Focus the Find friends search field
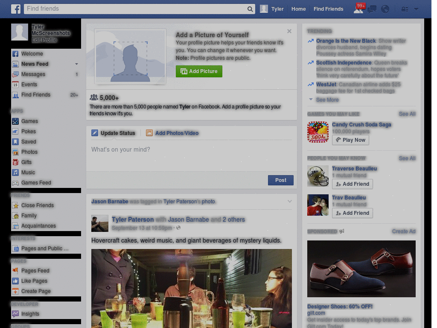The image size is (437, 328). click(x=135, y=9)
